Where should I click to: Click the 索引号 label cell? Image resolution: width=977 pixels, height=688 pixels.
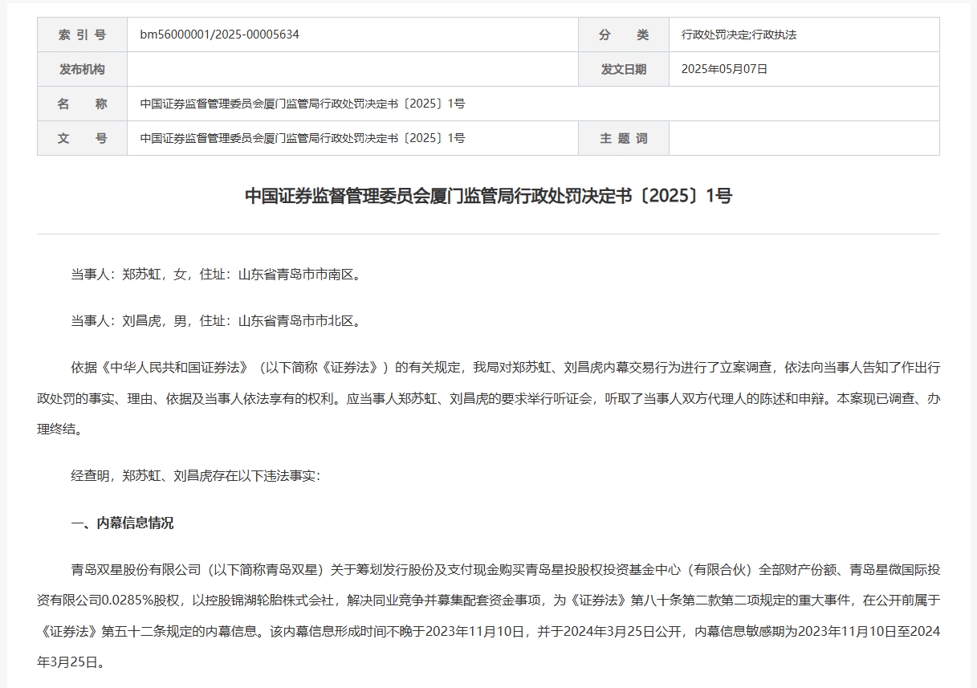point(82,35)
